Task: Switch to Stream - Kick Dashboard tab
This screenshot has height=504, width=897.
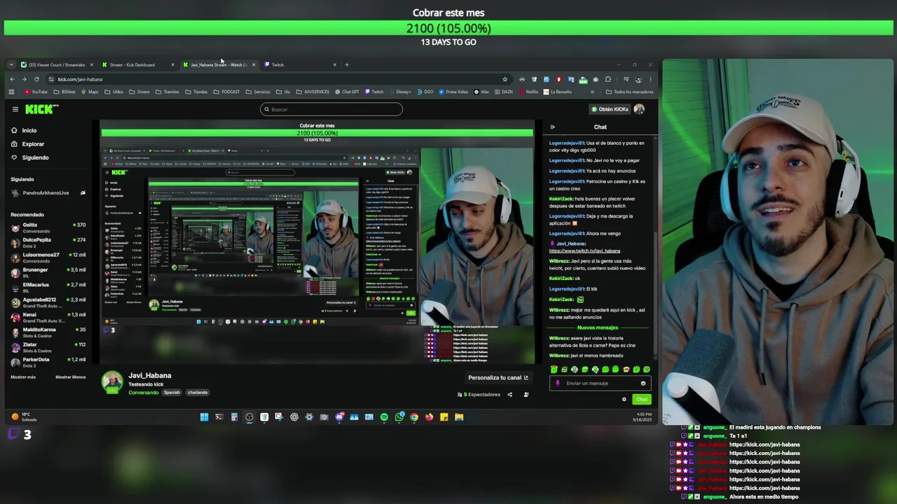Action: click(137, 65)
